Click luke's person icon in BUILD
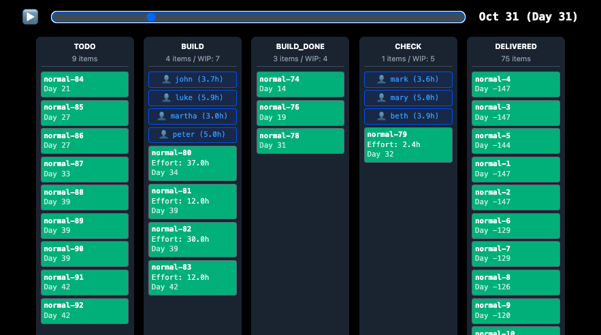The image size is (601, 335). point(166,98)
